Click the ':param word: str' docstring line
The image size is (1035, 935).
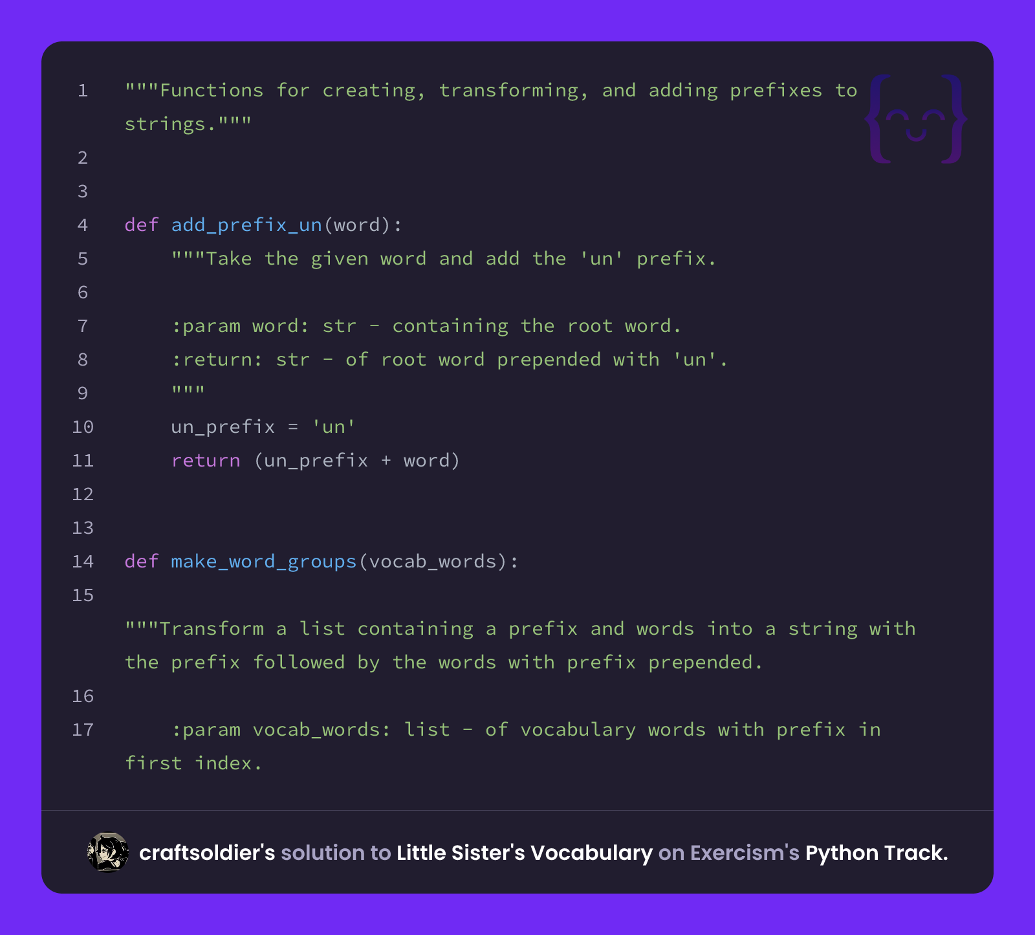click(x=426, y=325)
